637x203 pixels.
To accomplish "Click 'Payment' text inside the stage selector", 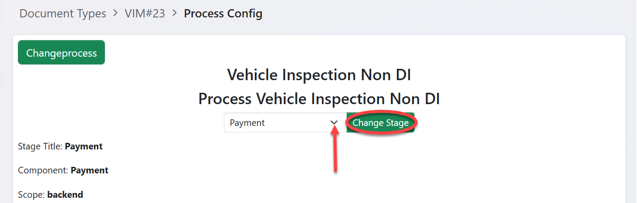I will [x=247, y=123].
